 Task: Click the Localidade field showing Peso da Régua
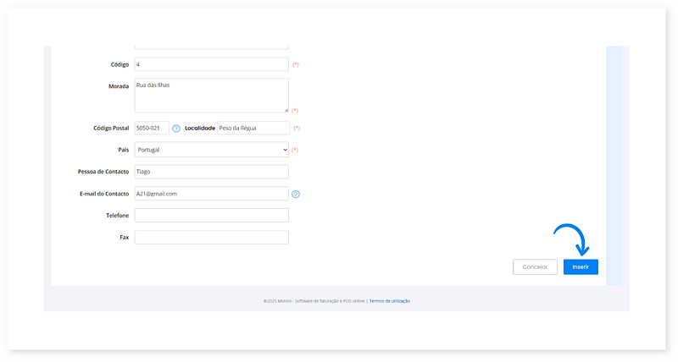click(253, 129)
